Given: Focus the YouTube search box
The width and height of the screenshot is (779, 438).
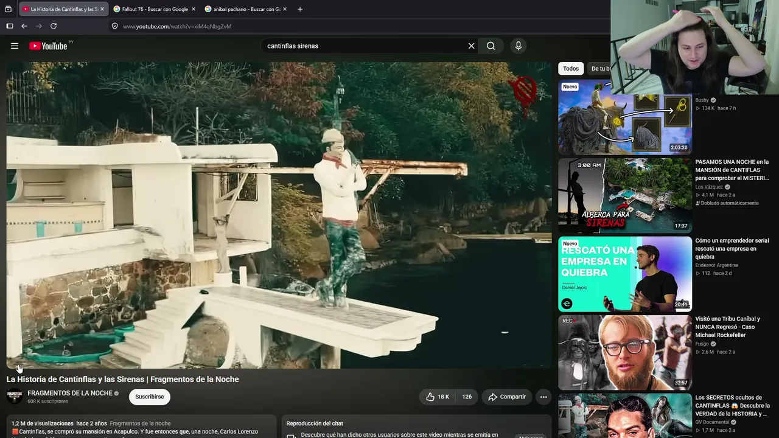Looking at the screenshot, I should coord(365,46).
